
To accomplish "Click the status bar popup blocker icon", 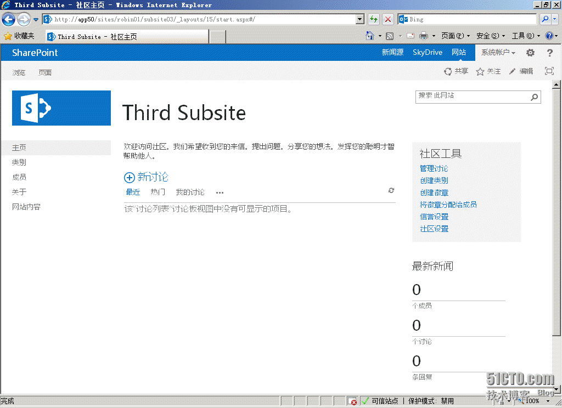I will 352,401.
